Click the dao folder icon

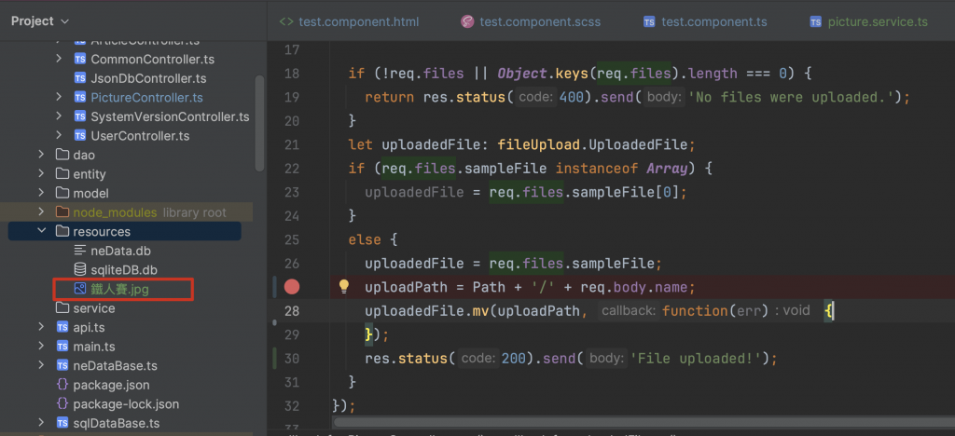62,155
